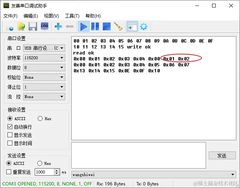The height and width of the screenshot is (188, 240).
Task: Click the 0x07 value in the receive area
Action: click(x=184, y=65)
